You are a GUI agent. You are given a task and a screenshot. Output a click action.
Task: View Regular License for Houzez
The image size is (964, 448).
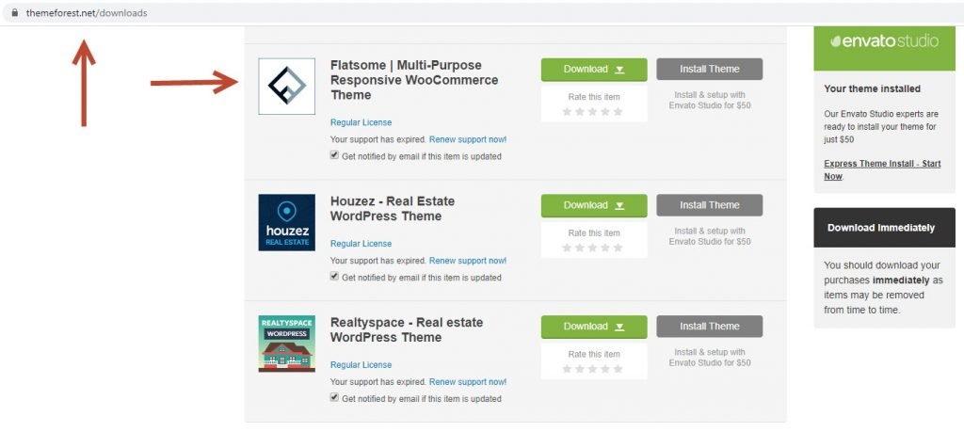click(x=361, y=244)
